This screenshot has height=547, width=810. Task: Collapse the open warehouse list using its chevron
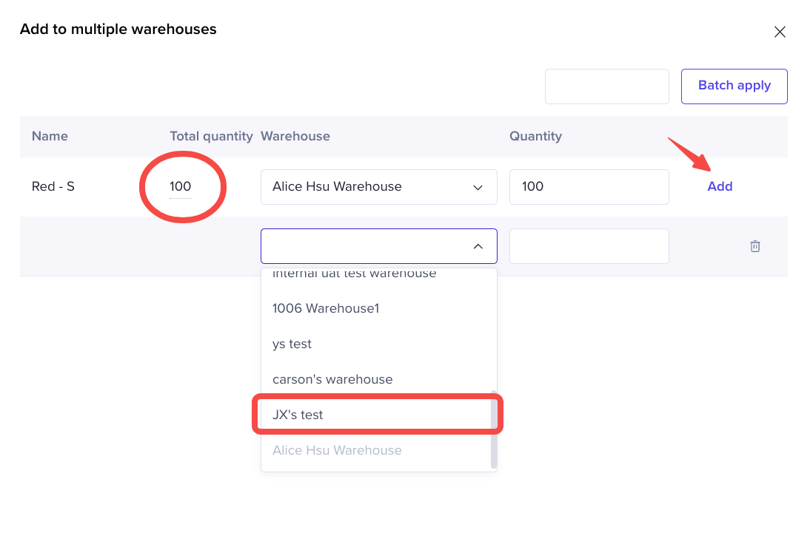point(478,246)
